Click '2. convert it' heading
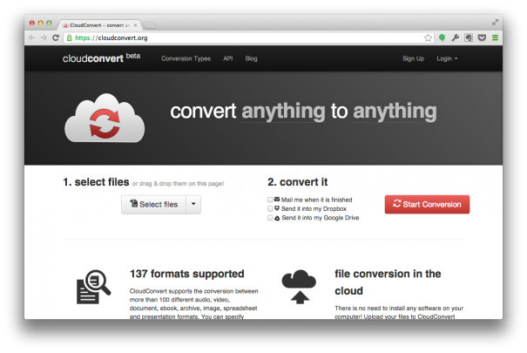The height and width of the screenshot is (353, 527). pos(297,182)
